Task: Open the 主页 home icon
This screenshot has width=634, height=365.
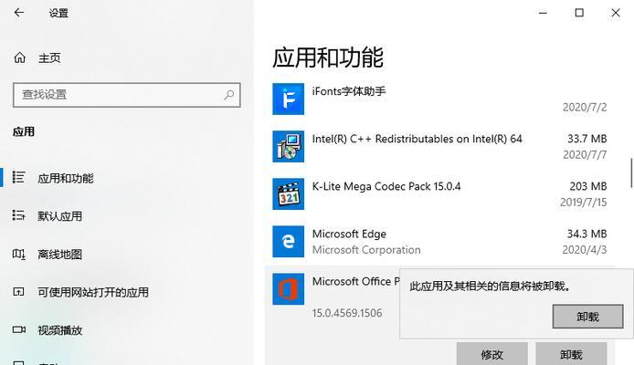Action: pyautogui.click(x=19, y=57)
